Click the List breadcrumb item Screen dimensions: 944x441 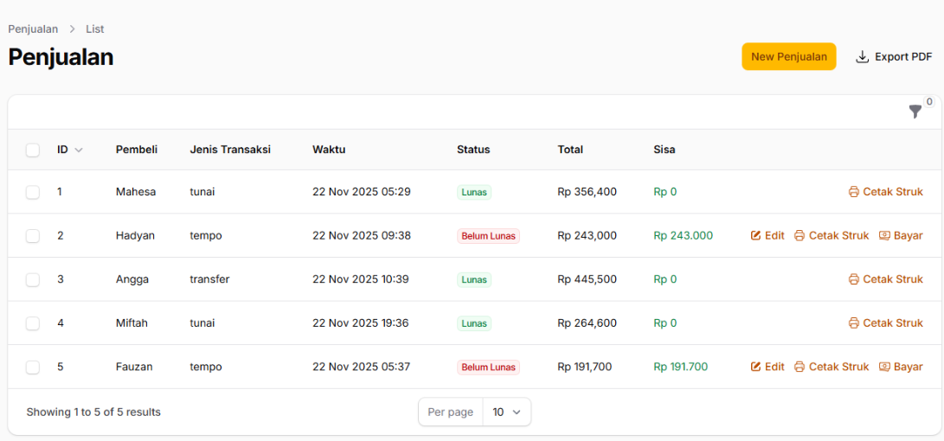tap(94, 29)
